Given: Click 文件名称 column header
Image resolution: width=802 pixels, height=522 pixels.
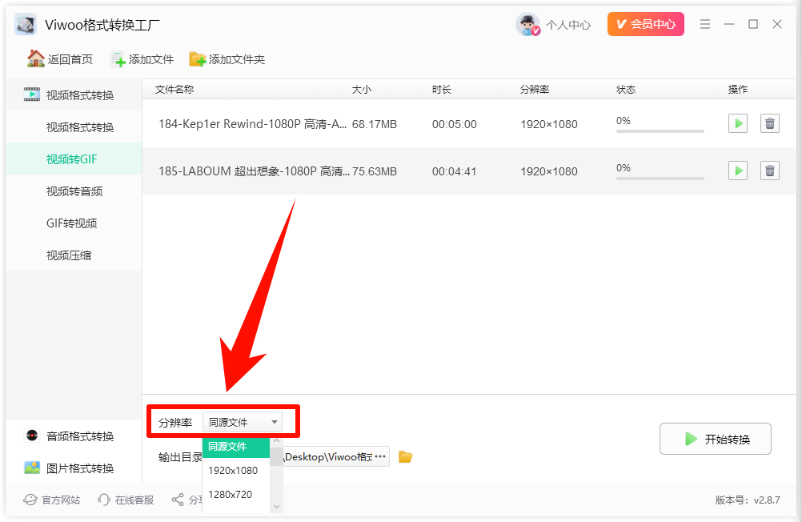Looking at the screenshot, I should point(174,90).
